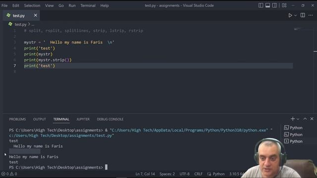Click test.py in the breadcrumb
Image resolution: width=317 pixels, height=178 pixels.
tap(20, 24)
